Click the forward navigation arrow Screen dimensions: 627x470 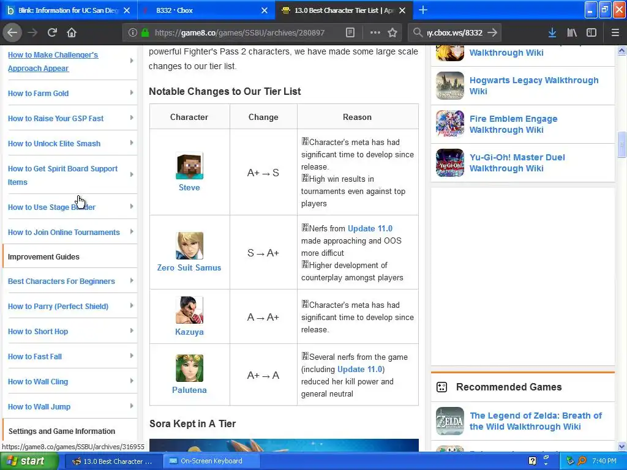click(32, 32)
